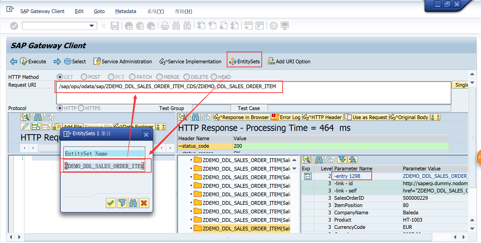481x243 pixels.
Task: Click the pencil edit icon in request pane
Action: (25, 127)
